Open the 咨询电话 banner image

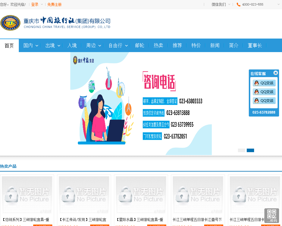[x=141, y=104]
